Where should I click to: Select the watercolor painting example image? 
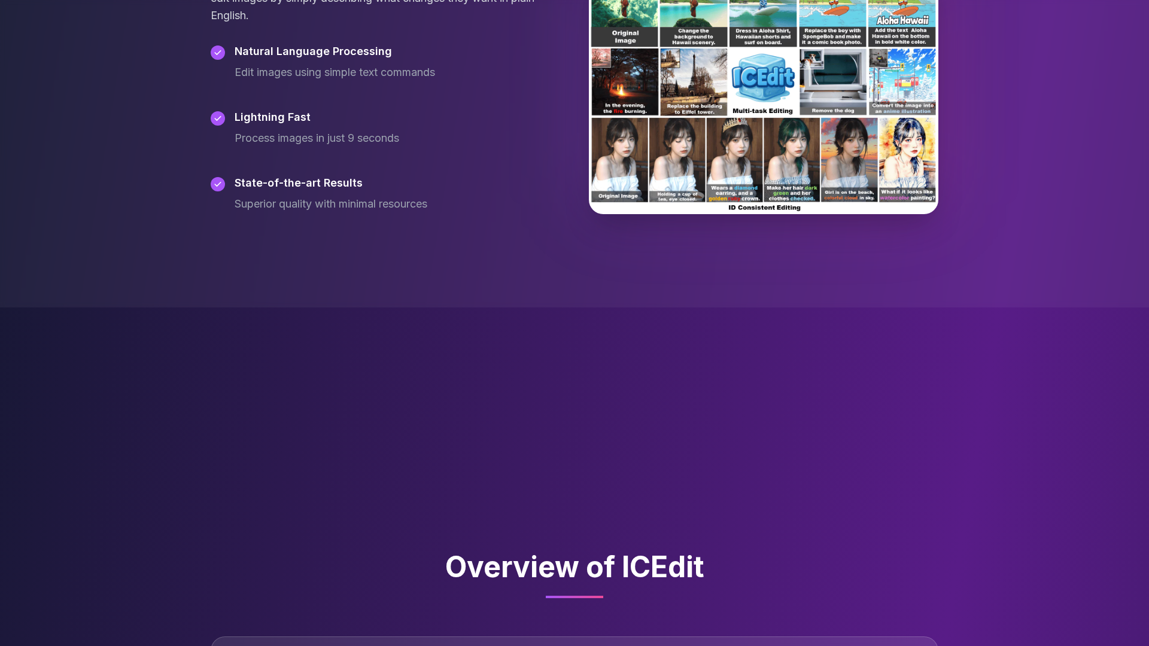pos(907,160)
